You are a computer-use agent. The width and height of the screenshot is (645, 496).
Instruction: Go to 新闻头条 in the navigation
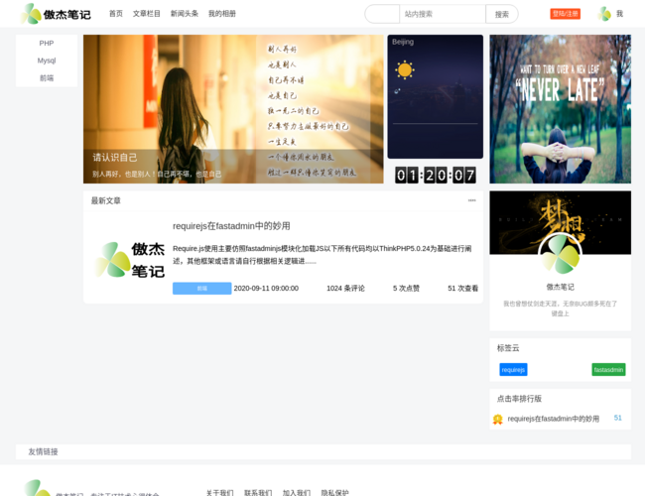[185, 14]
